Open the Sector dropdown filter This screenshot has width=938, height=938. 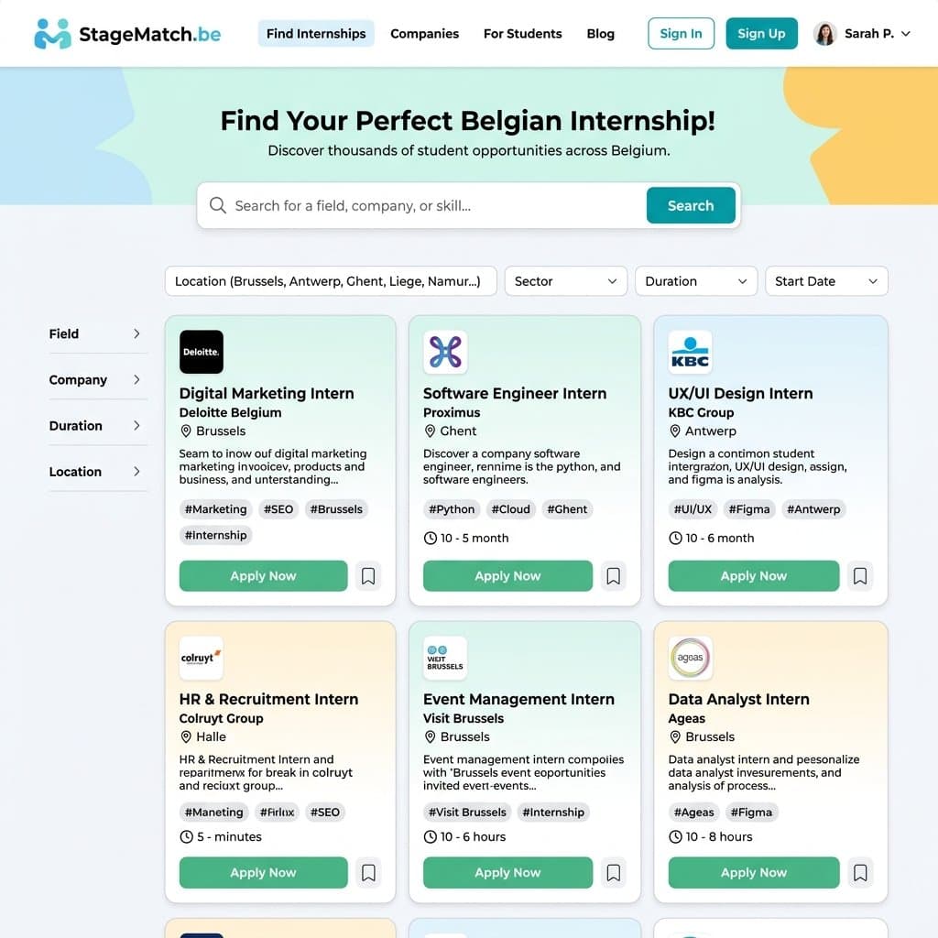pos(566,281)
